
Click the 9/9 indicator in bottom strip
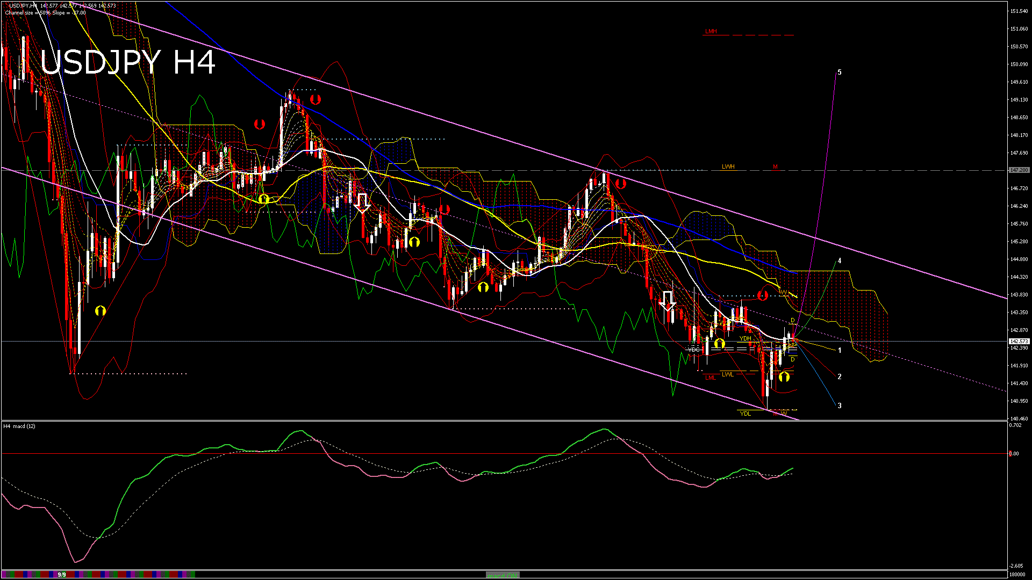(62, 575)
